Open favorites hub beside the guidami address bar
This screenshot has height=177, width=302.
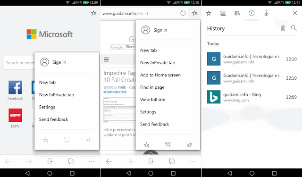point(195,13)
